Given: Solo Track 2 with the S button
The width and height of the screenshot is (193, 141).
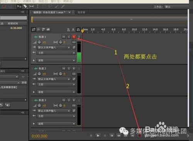Looking at the screenshot, I should coord(69,68).
